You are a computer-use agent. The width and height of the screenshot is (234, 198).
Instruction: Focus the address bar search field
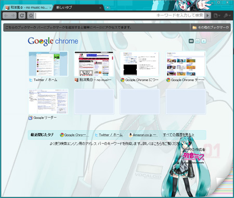(120, 16)
